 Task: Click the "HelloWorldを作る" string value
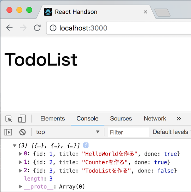pos(110,154)
